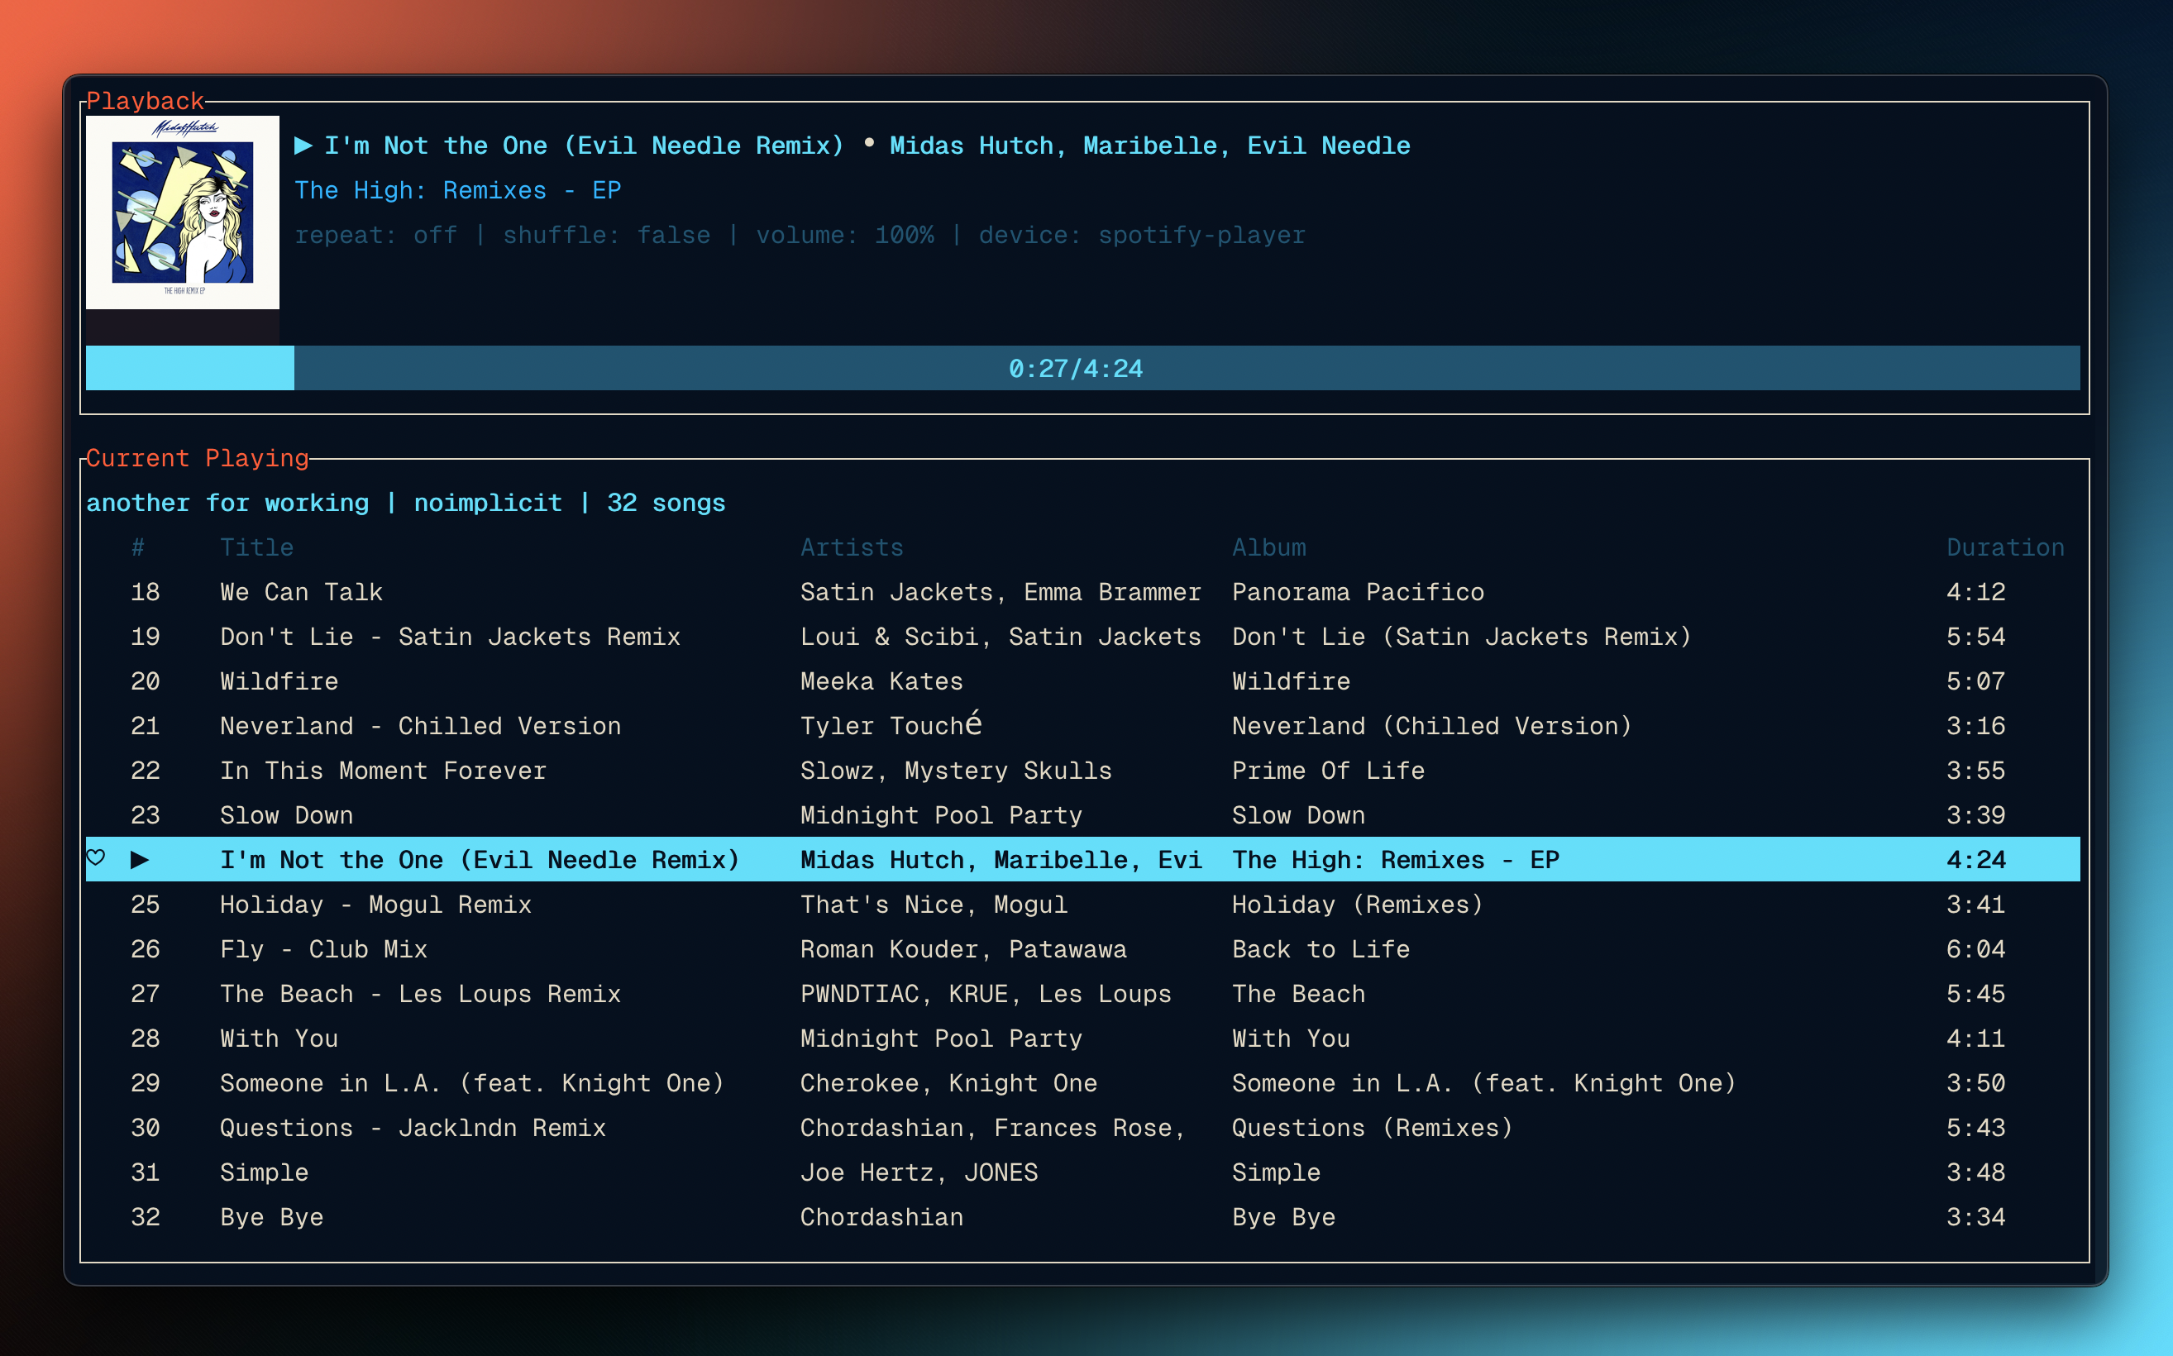Select track 25 Holiday - Mogul Remix
This screenshot has width=2173, height=1356.
pyautogui.click(x=375, y=903)
